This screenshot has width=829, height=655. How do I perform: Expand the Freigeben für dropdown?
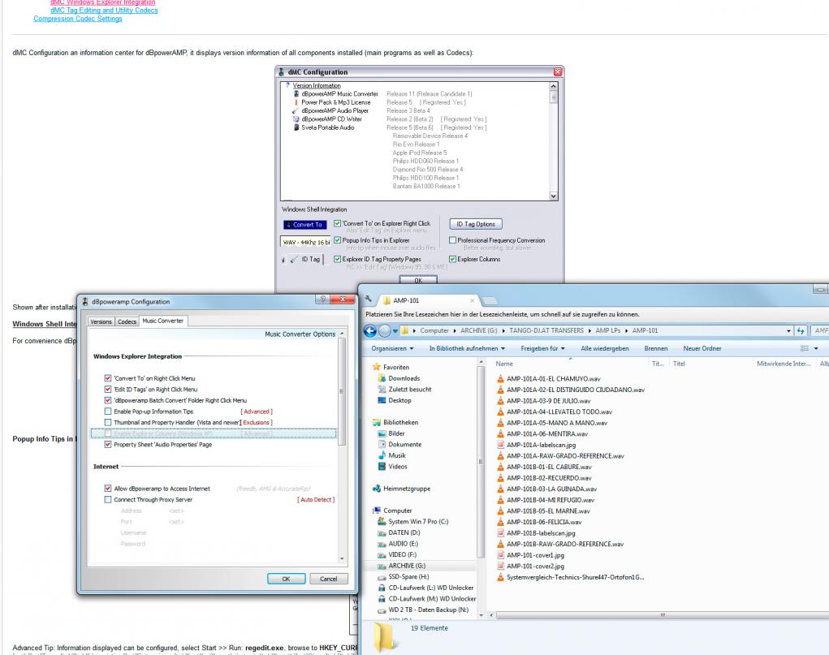pyautogui.click(x=546, y=348)
